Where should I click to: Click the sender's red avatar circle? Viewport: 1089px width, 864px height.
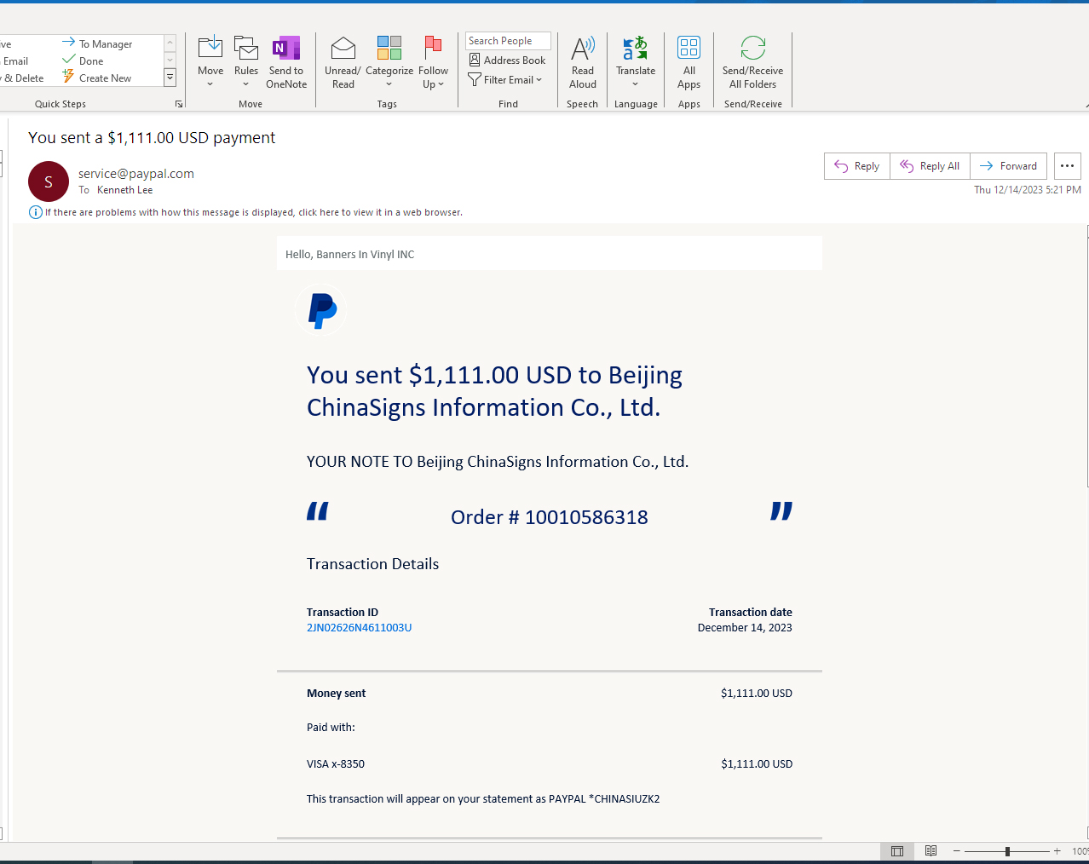49,181
